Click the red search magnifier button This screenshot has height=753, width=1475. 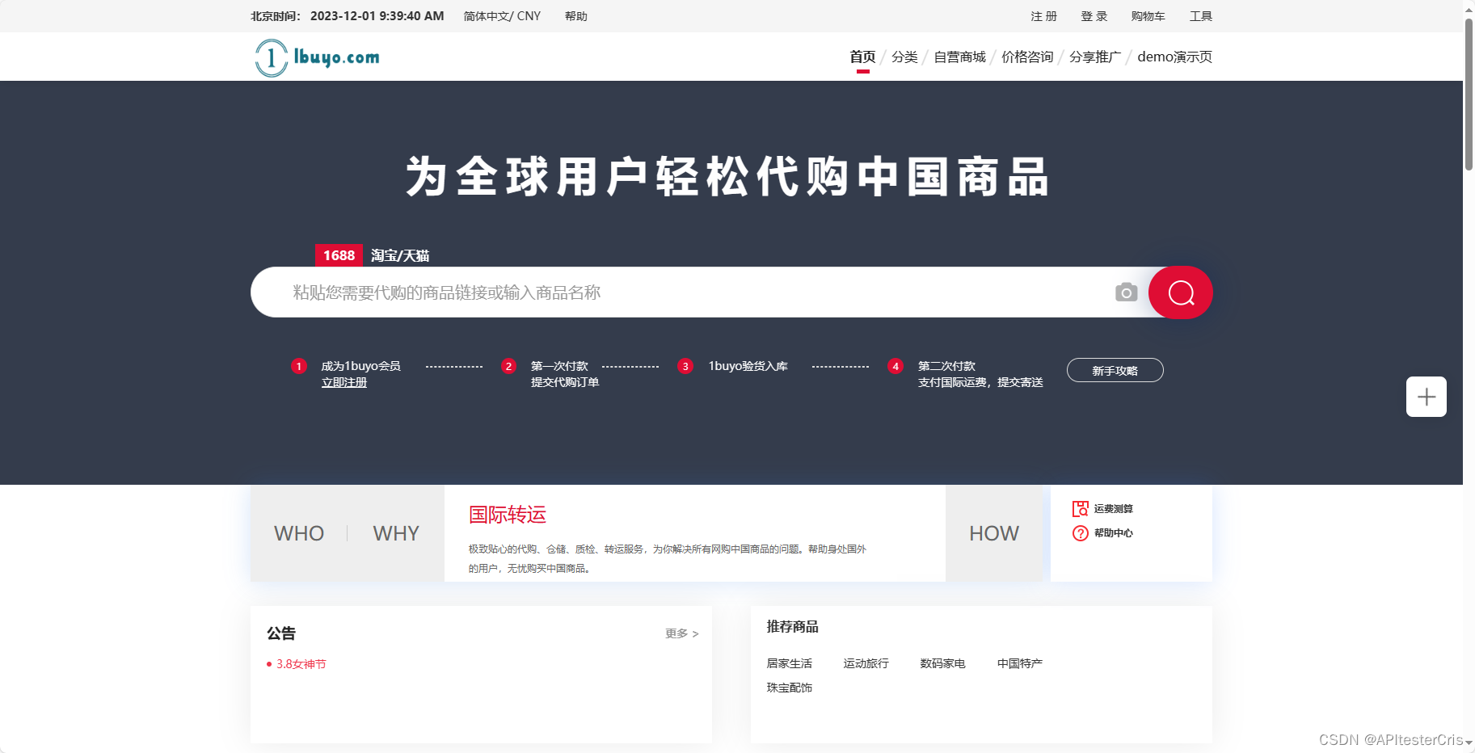click(1181, 292)
